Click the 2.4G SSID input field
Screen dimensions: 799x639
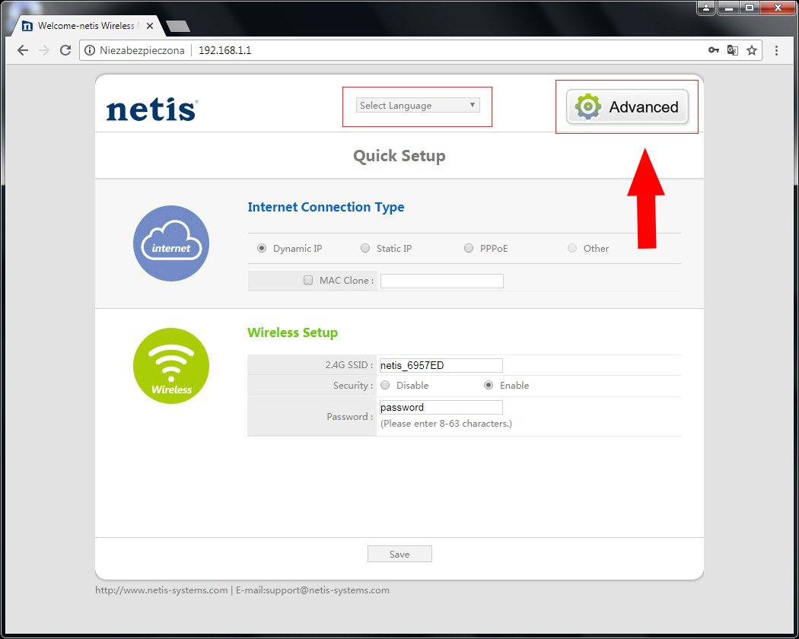(441, 365)
